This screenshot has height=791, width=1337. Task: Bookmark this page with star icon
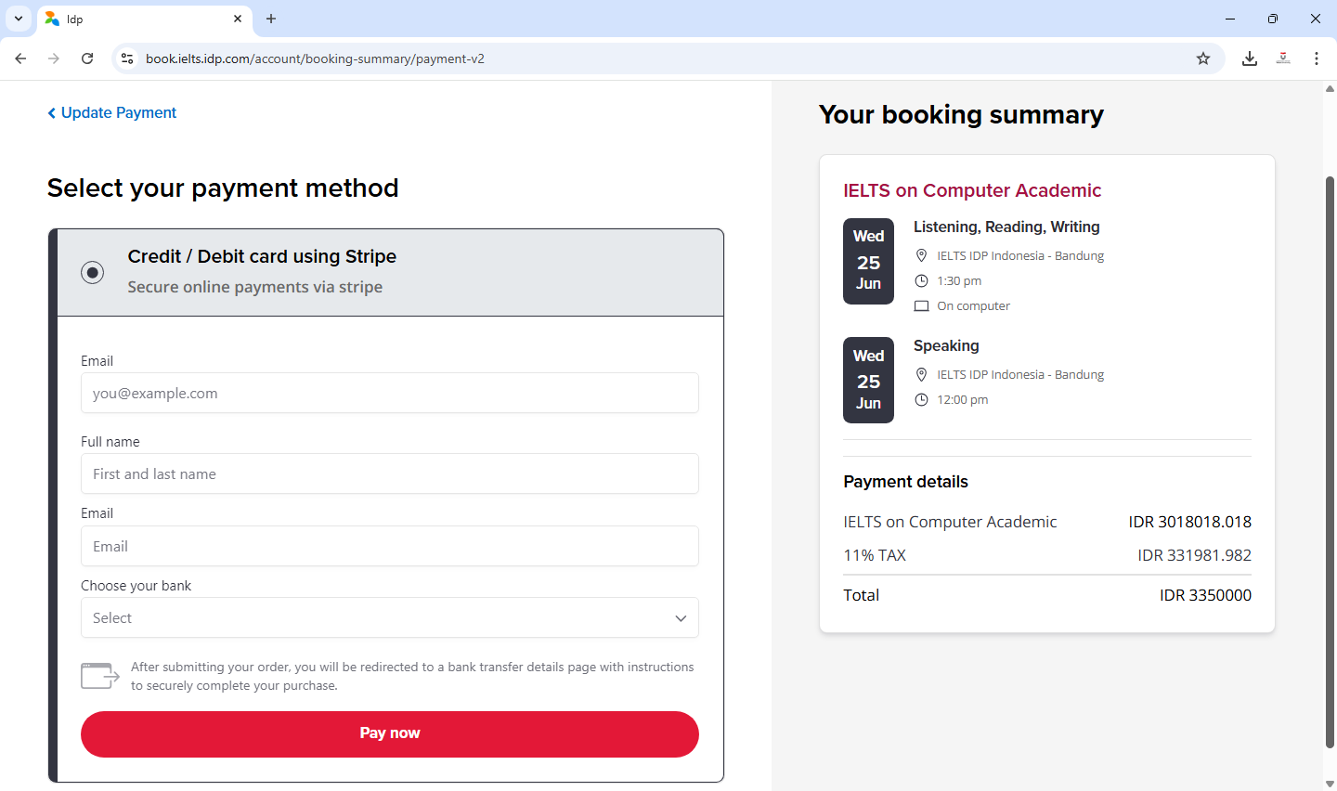(x=1203, y=58)
